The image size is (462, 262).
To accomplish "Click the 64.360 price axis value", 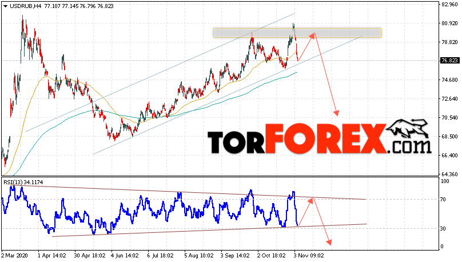I will [x=449, y=174].
